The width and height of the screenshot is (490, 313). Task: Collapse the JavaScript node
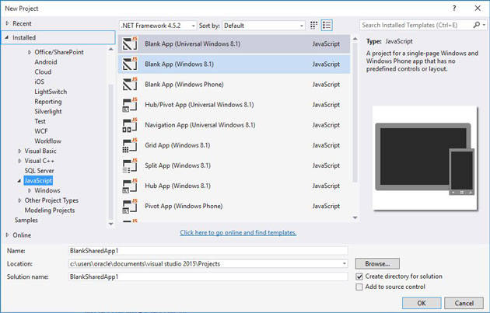pyautogui.click(x=19, y=181)
